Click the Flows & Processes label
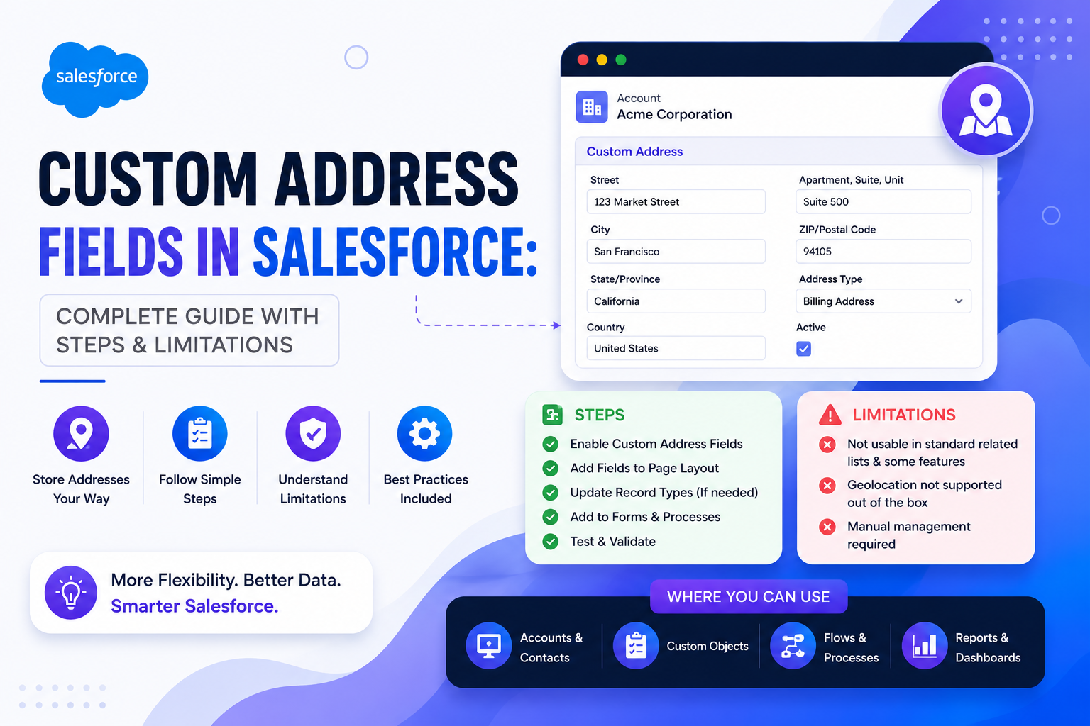Screen dimensions: 1090x726 pos(851,647)
